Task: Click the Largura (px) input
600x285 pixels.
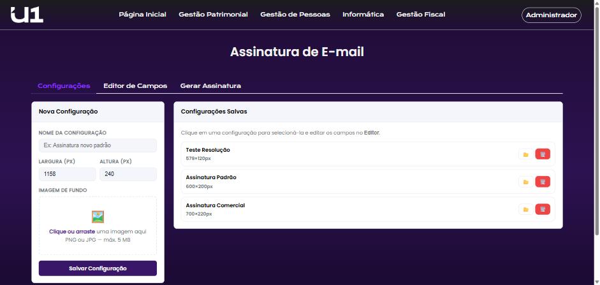Action: coord(68,174)
